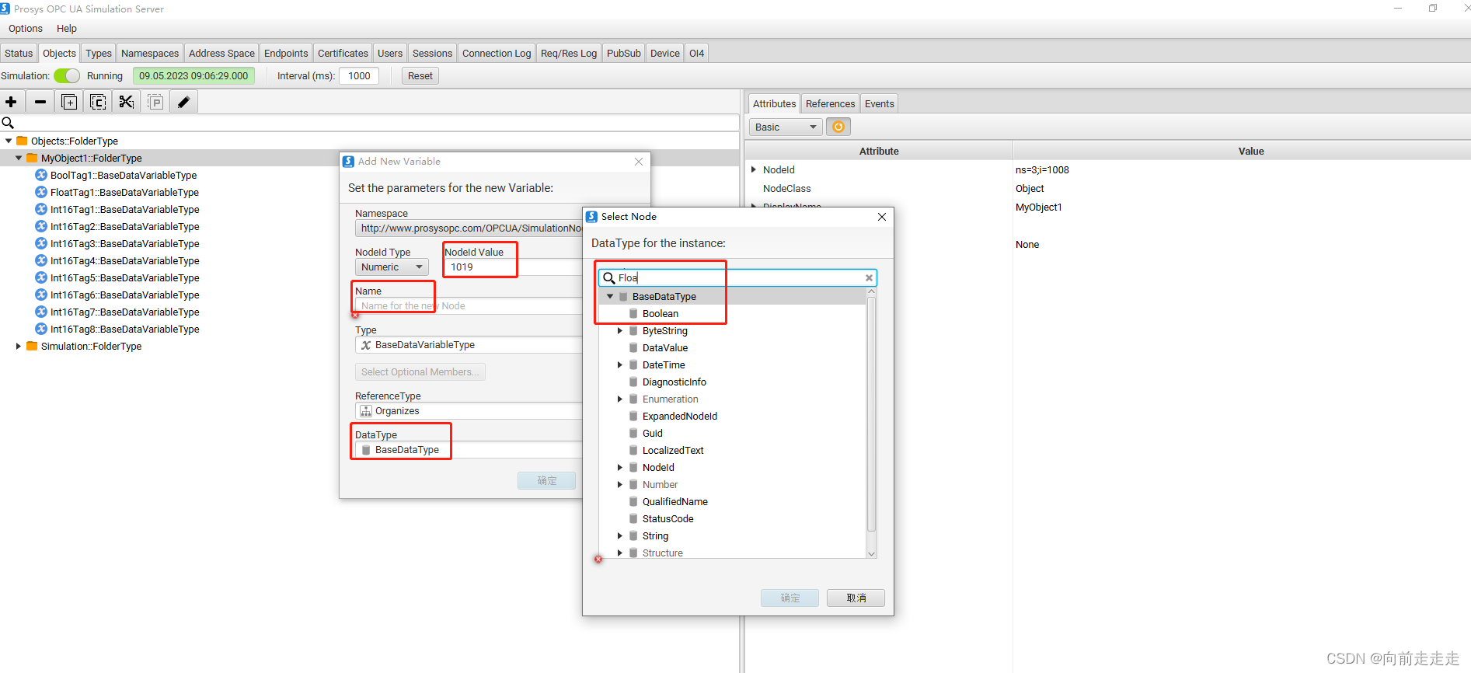Select the QualifiedName data type

(674, 502)
